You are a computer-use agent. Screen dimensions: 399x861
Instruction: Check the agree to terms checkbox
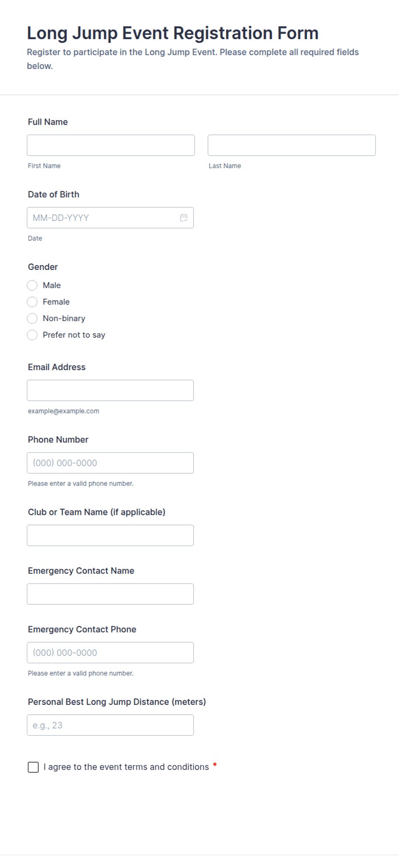[x=33, y=767]
